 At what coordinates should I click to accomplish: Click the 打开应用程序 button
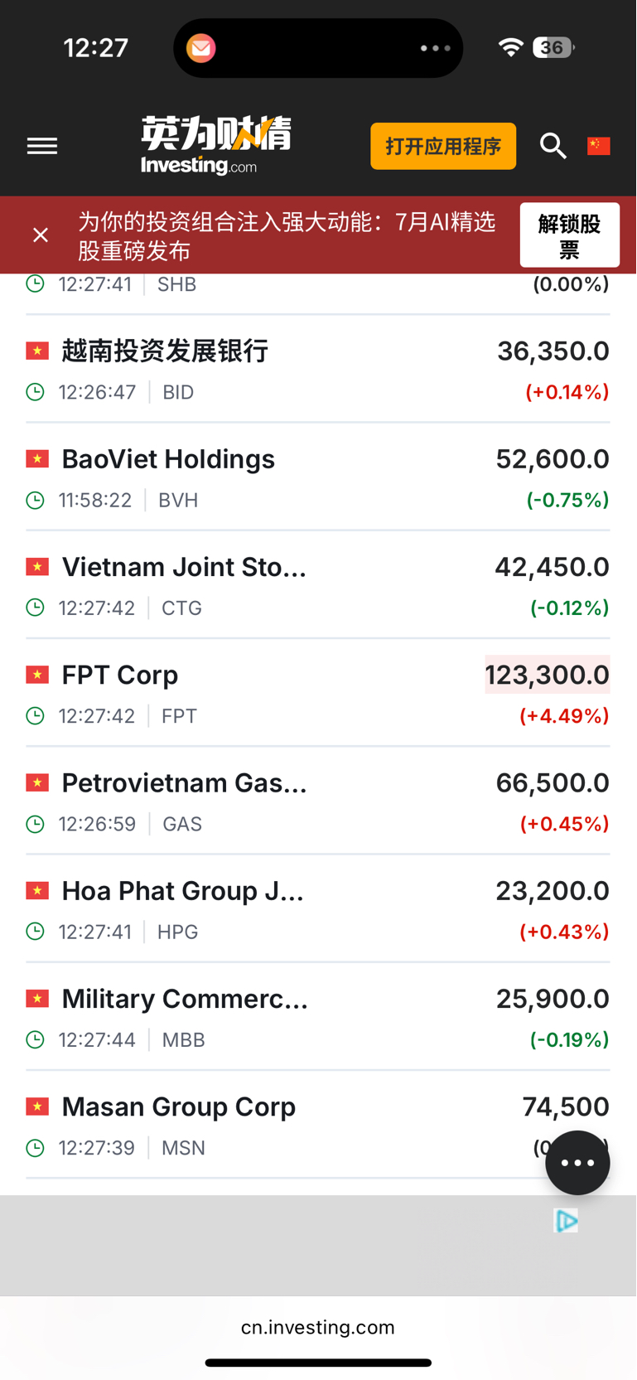pos(443,146)
